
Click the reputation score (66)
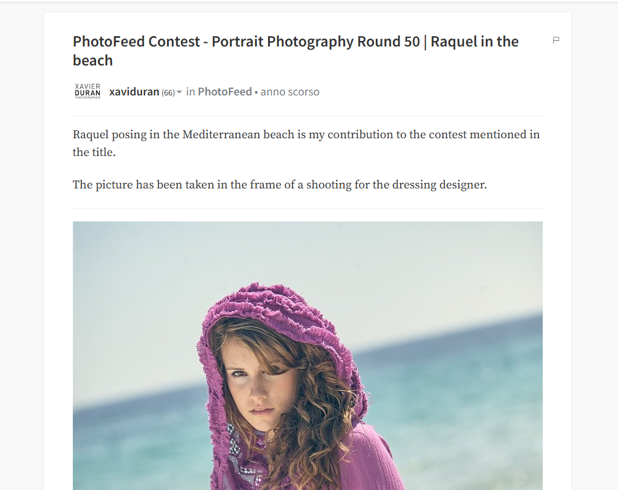pyautogui.click(x=168, y=92)
